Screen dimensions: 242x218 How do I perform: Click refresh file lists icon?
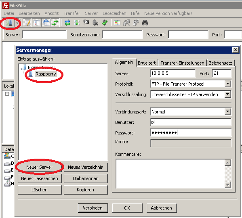67,23
